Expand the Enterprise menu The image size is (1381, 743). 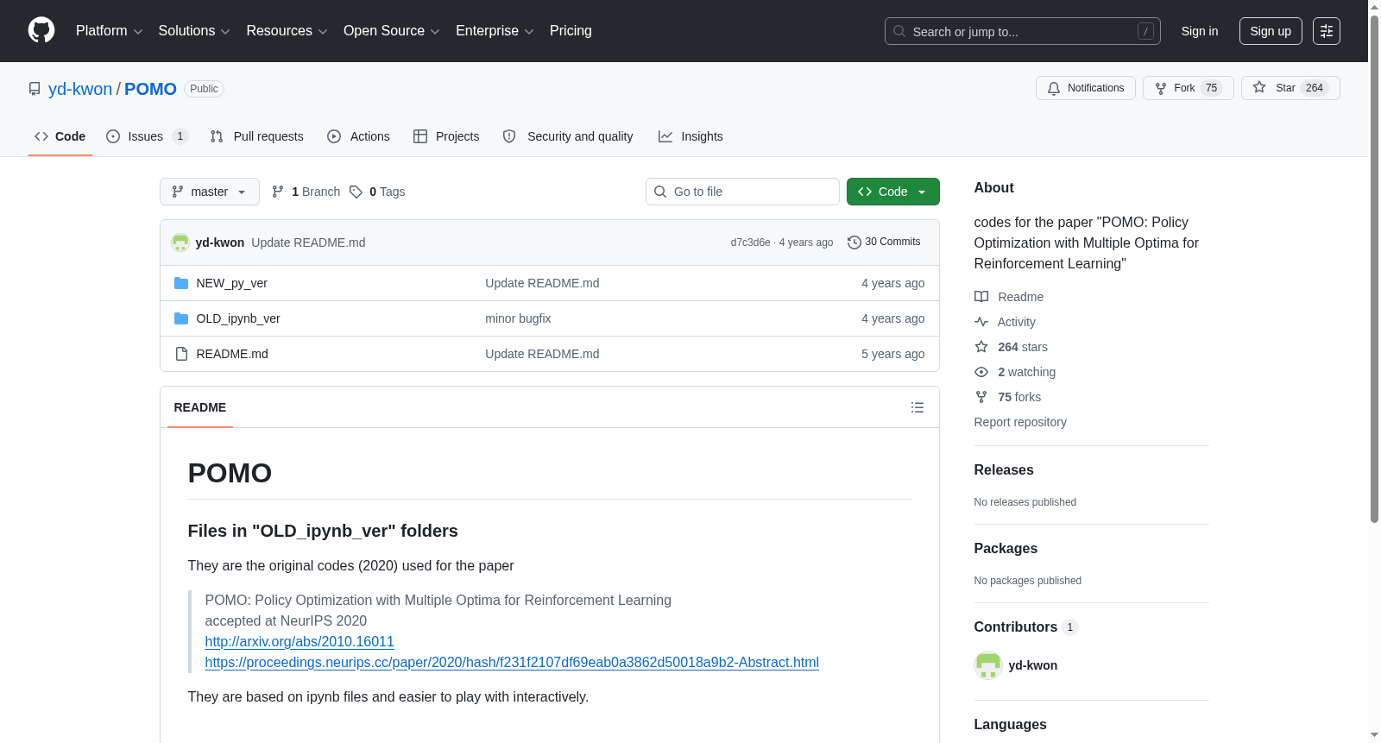click(495, 31)
